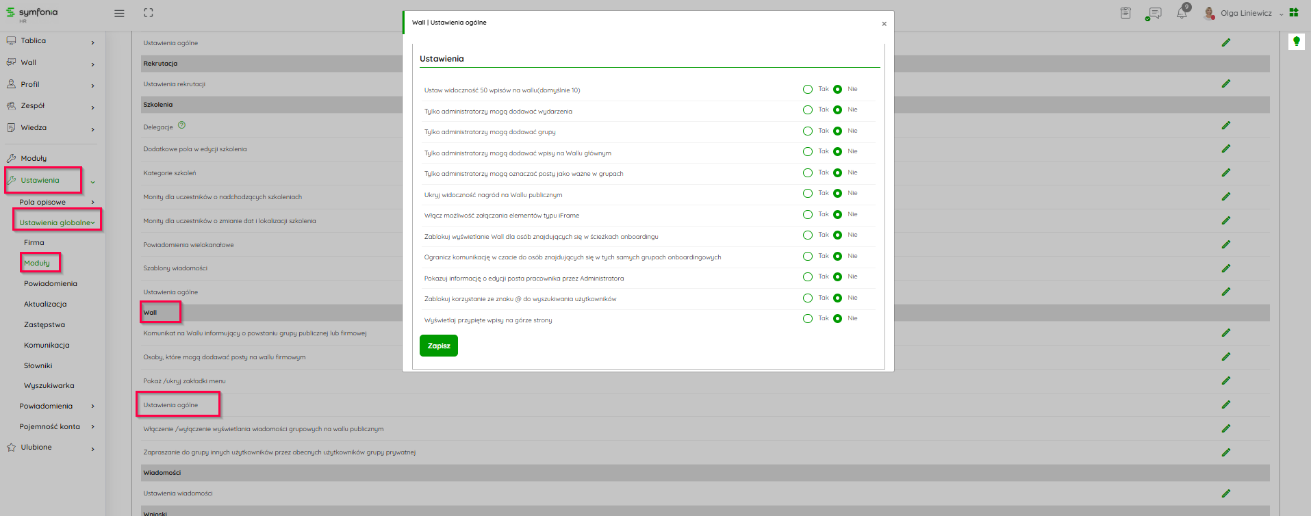
Task: Click the clipboard tasks icon in header
Action: coord(1125,13)
